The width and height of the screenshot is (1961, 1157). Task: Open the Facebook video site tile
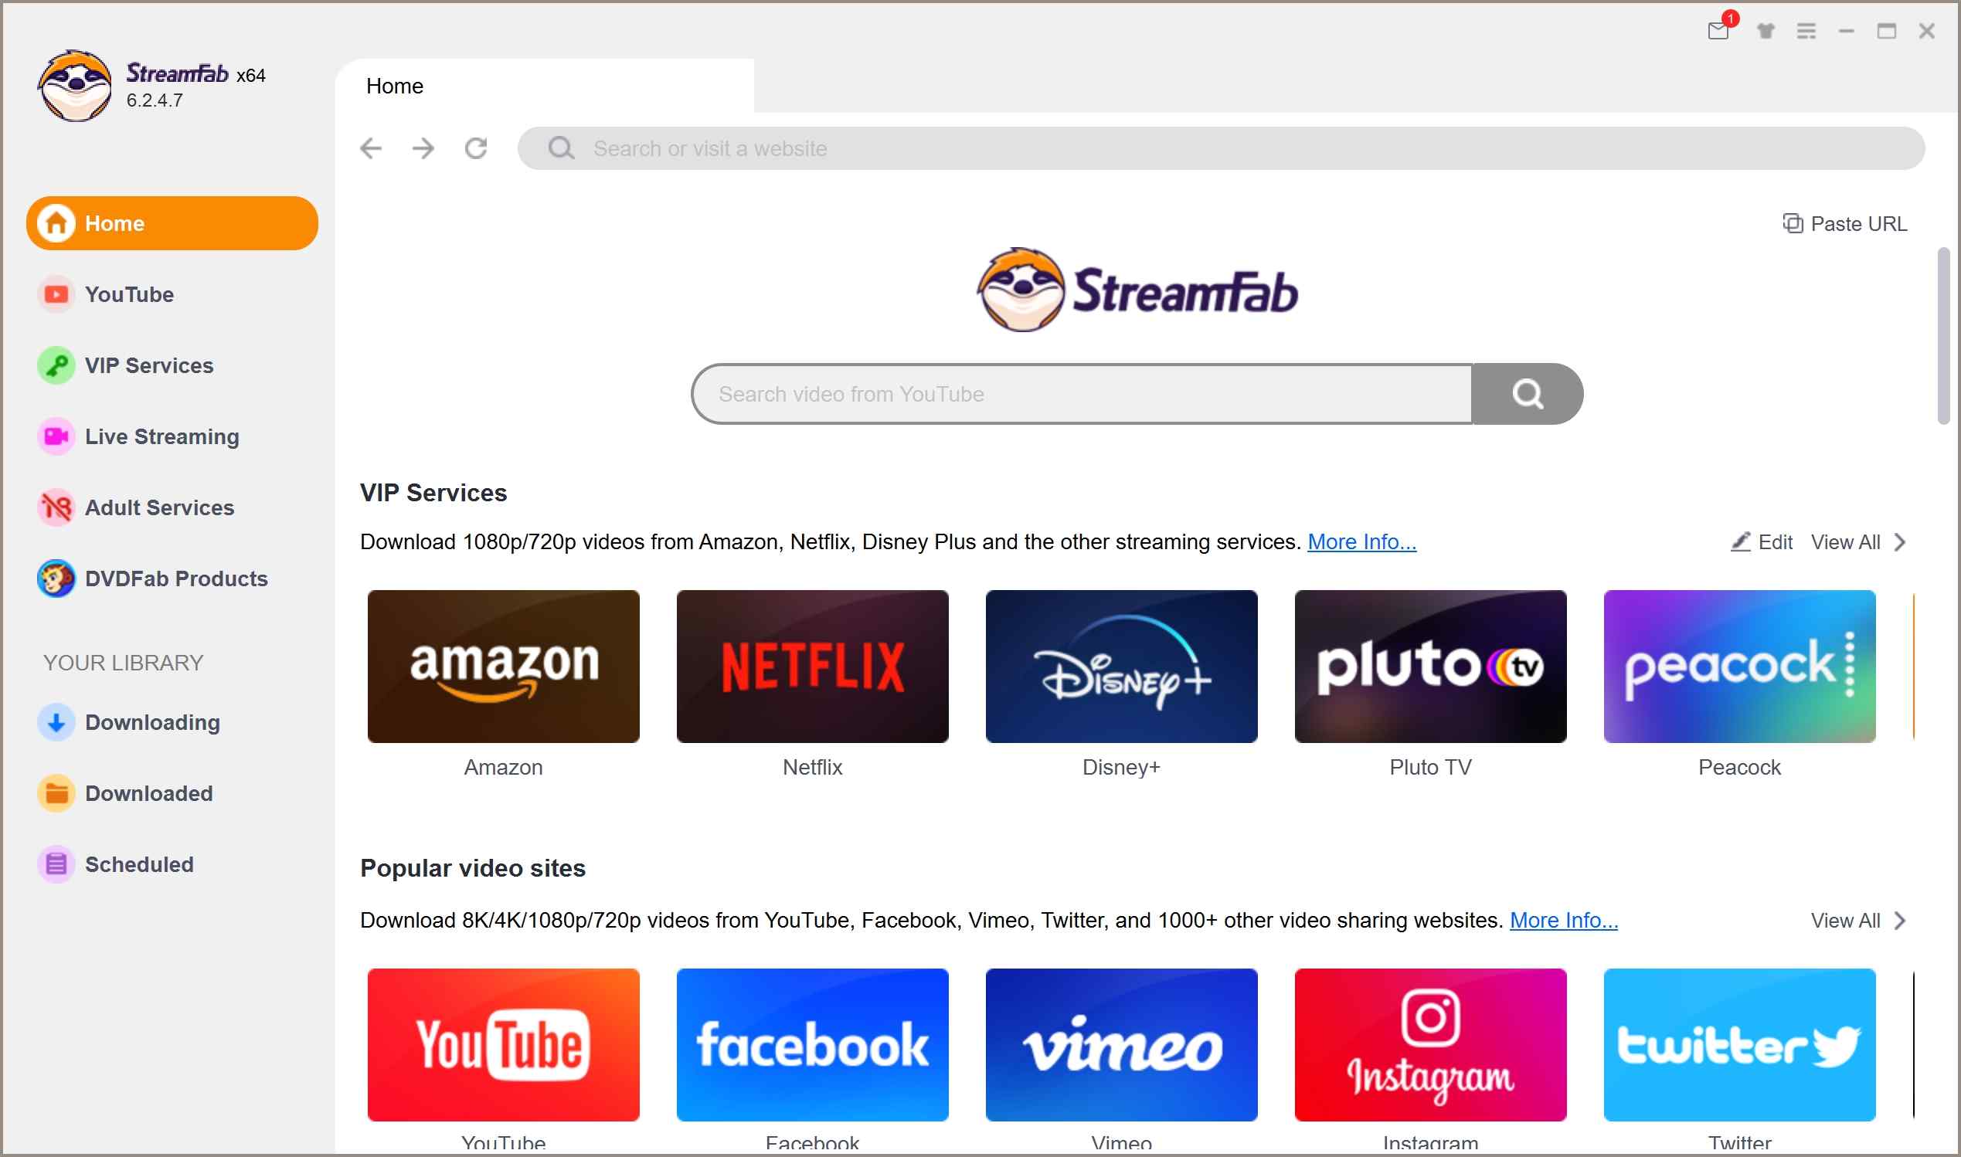click(x=813, y=1045)
